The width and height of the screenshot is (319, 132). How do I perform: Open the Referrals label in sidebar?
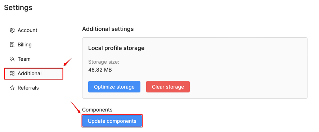[28, 88]
